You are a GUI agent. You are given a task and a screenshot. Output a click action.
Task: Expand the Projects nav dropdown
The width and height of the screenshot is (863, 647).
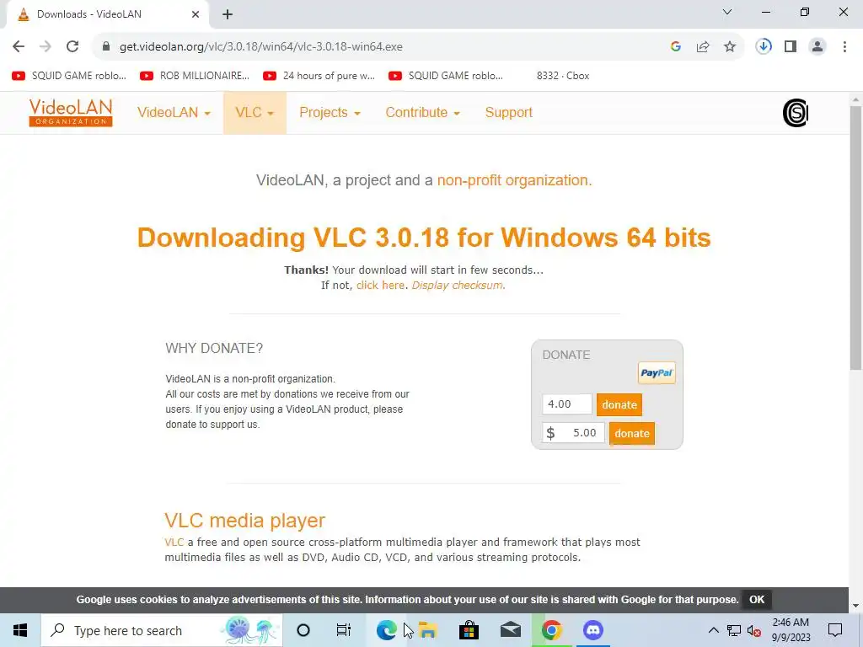pos(330,113)
